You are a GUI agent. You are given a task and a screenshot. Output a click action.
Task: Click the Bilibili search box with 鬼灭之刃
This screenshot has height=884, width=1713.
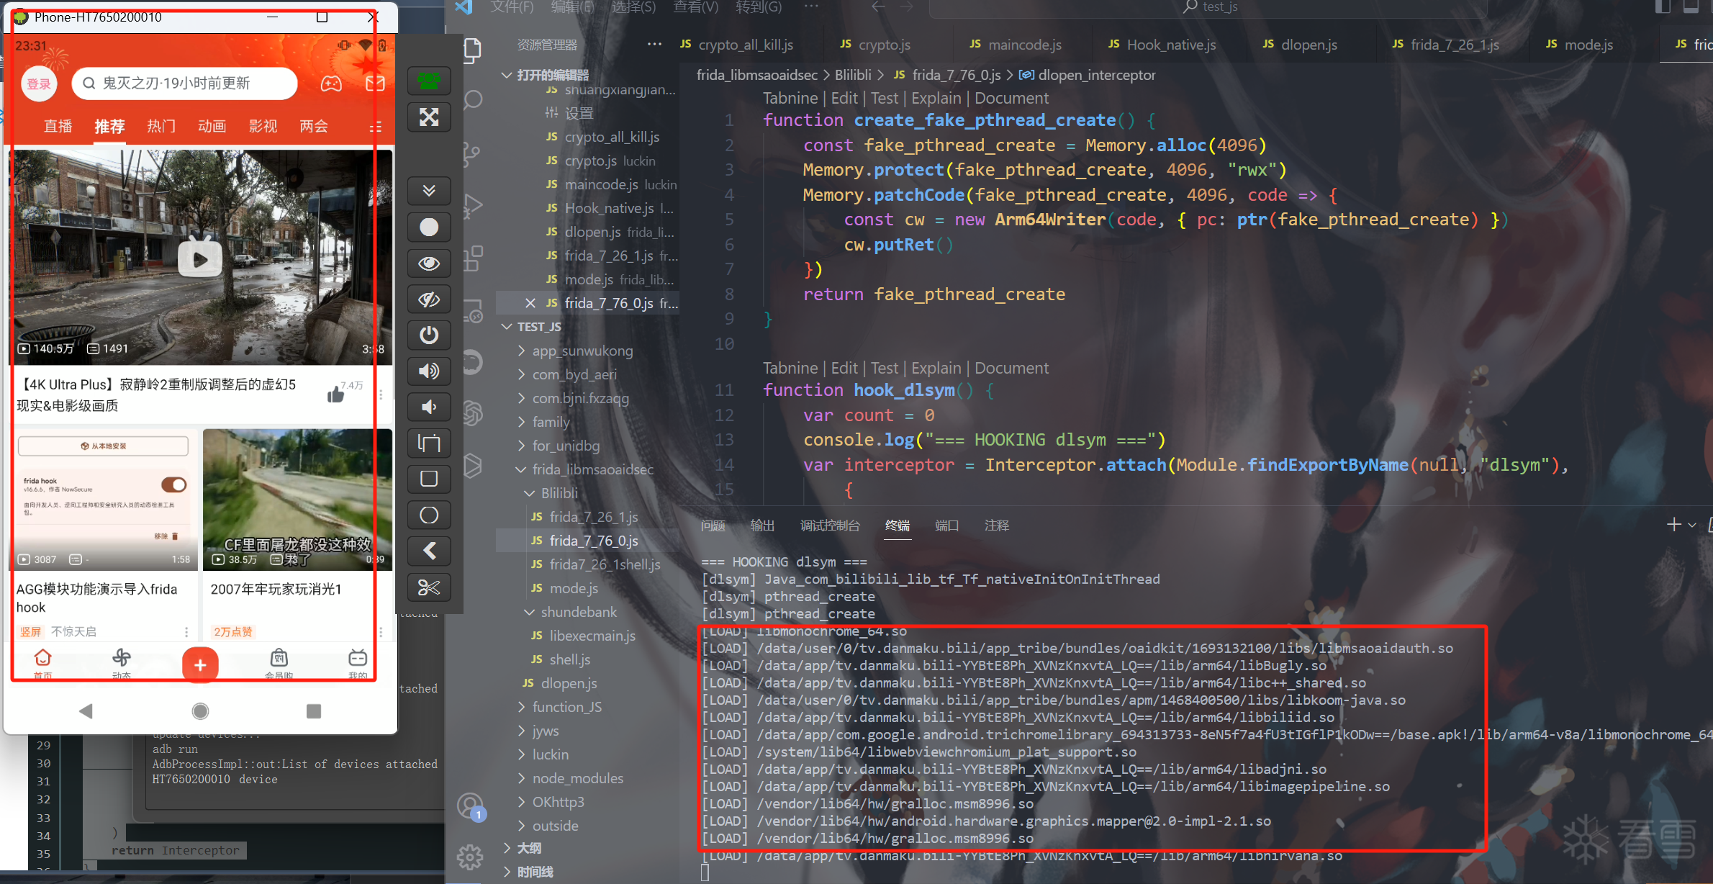pyautogui.click(x=184, y=84)
